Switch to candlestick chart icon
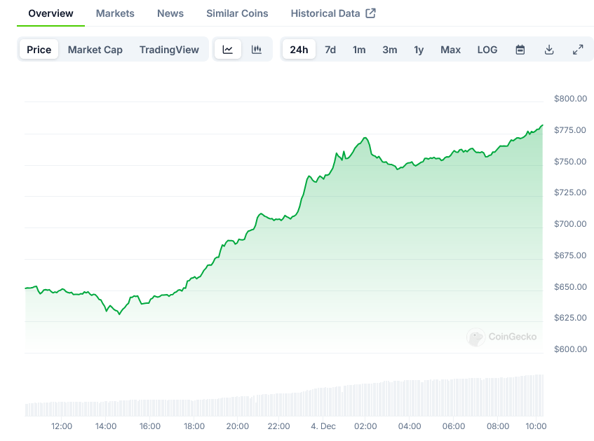Image resolution: width=594 pixels, height=441 pixels. (x=257, y=50)
